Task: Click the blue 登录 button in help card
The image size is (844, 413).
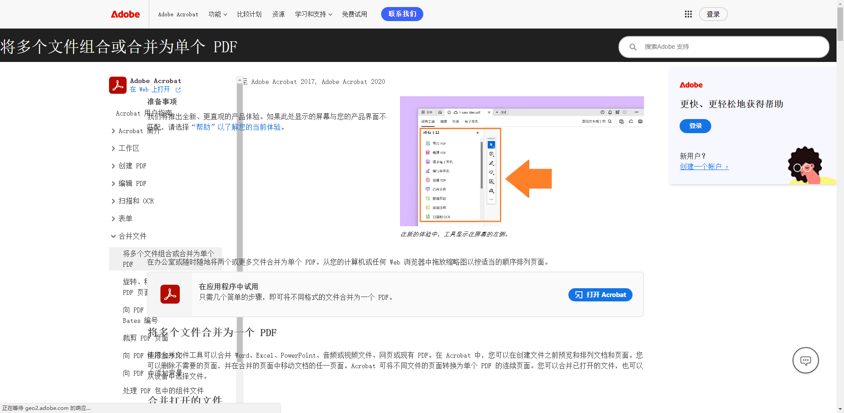Action: coord(695,126)
